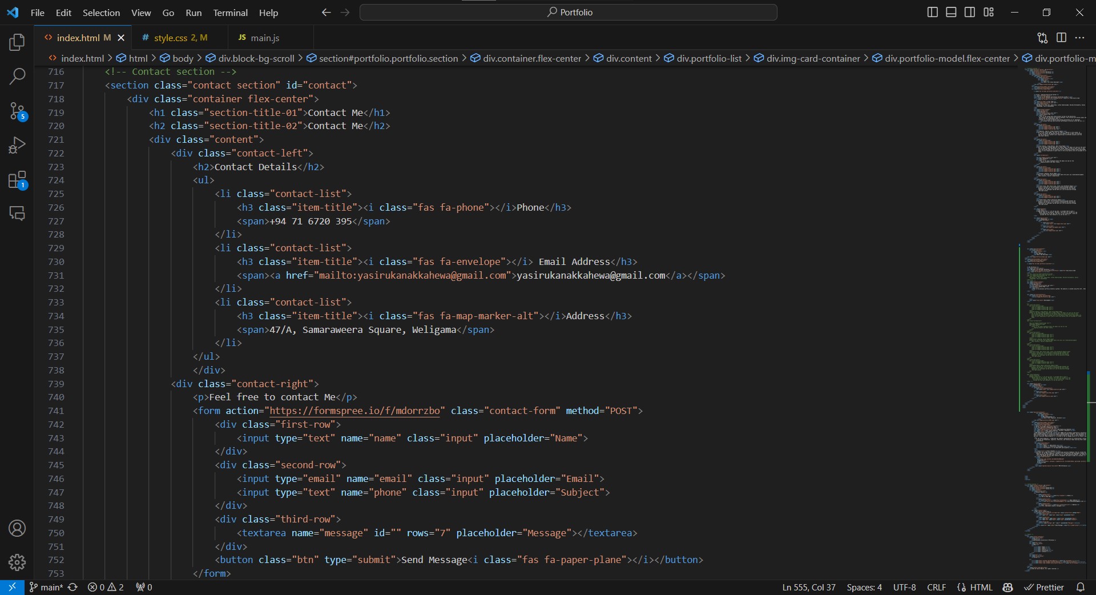
Task: Click the VS Code logo icon
Action: coord(13,13)
